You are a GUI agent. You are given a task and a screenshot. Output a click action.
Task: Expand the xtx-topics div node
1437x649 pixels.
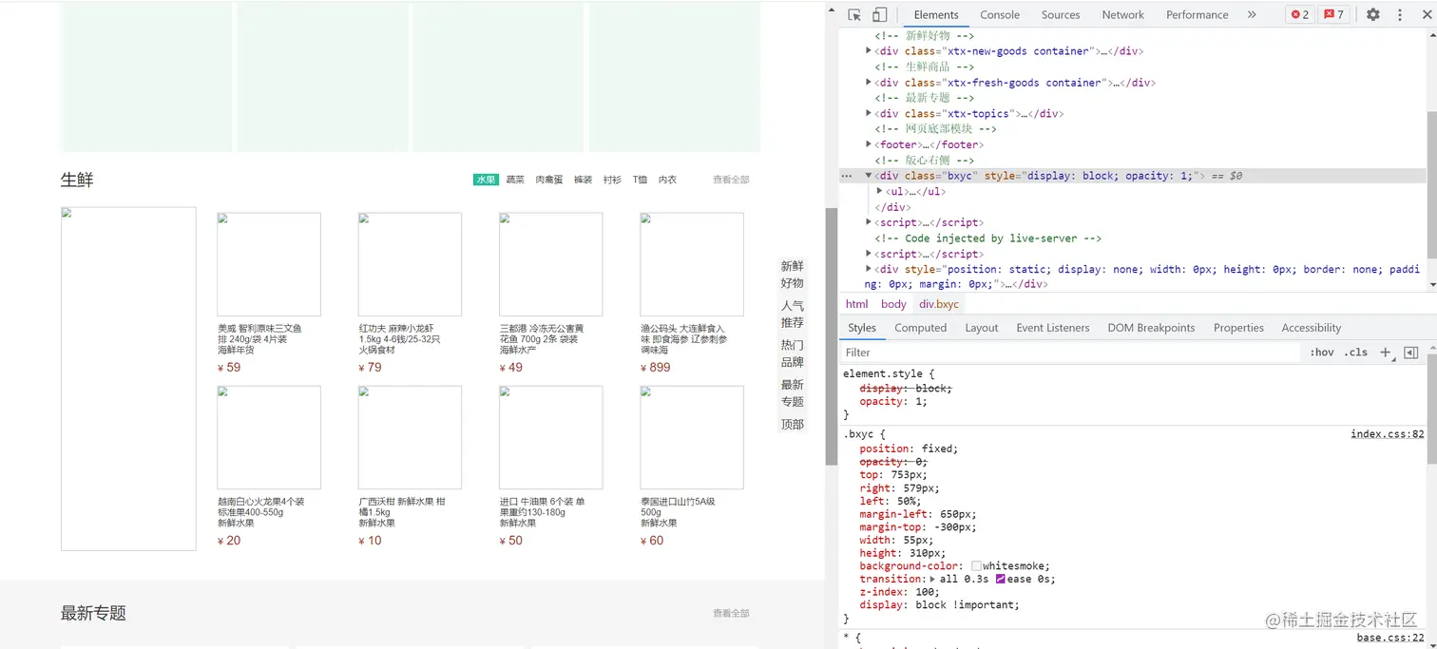(x=869, y=113)
